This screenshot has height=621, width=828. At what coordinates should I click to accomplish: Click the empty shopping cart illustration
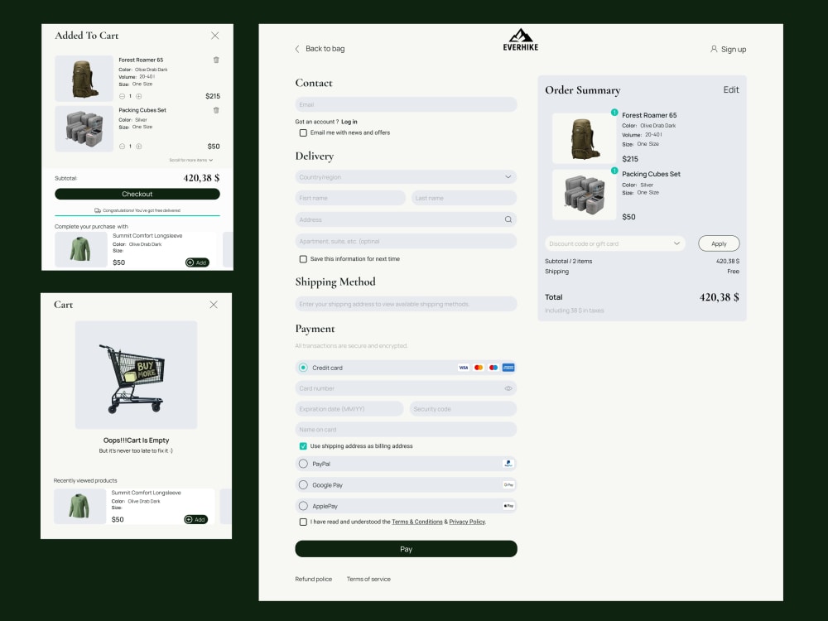click(x=137, y=374)
